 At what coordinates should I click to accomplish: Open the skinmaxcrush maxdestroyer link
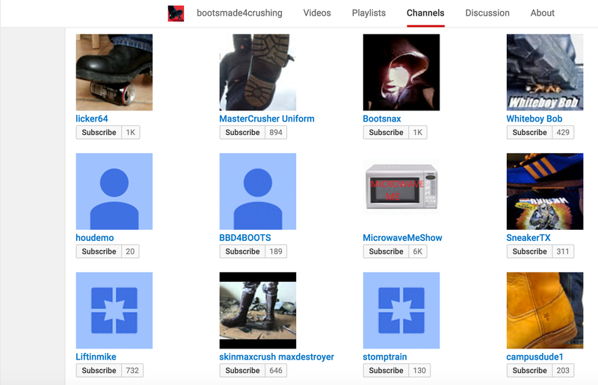(277, 357)
